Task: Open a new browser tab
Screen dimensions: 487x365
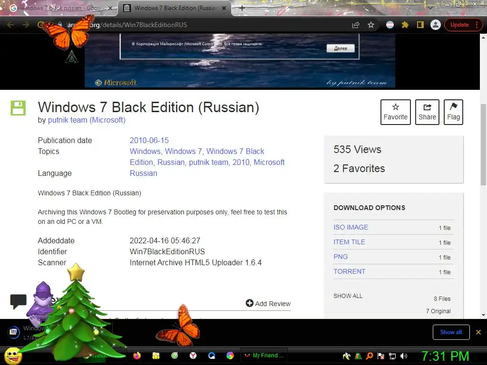Action: coord(242,8)
